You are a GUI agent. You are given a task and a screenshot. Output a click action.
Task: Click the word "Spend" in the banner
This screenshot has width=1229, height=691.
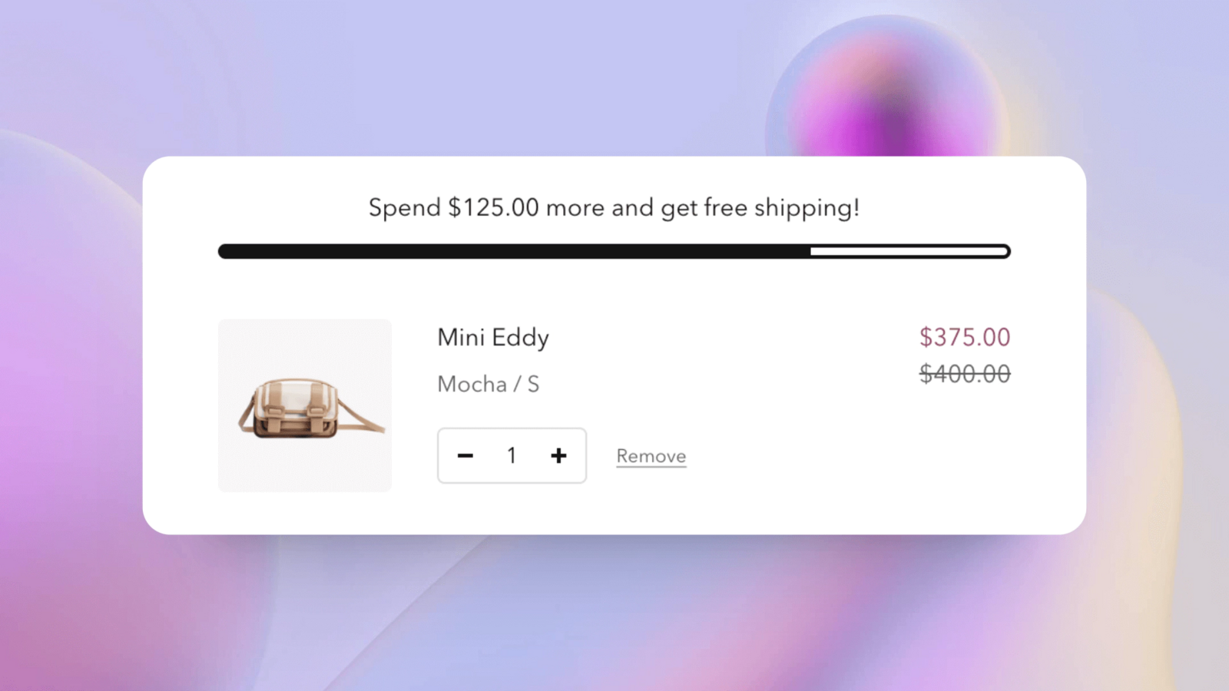coord(404,207)
